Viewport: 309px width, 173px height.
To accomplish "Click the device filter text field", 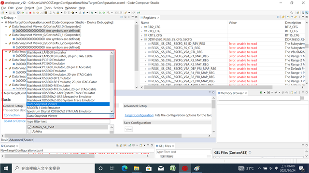I will [68, 122].
